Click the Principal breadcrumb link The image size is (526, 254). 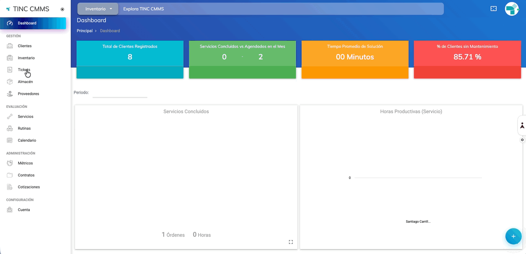(x=84, y=31)
